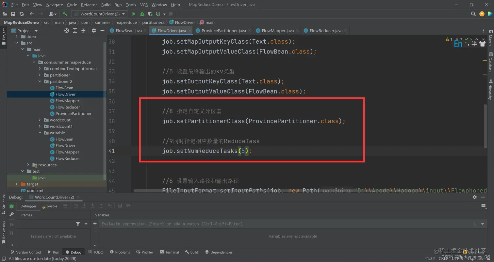Collapse the src folder
The width and height of the screenshot is (494, 262).
[x=16, y=43]
